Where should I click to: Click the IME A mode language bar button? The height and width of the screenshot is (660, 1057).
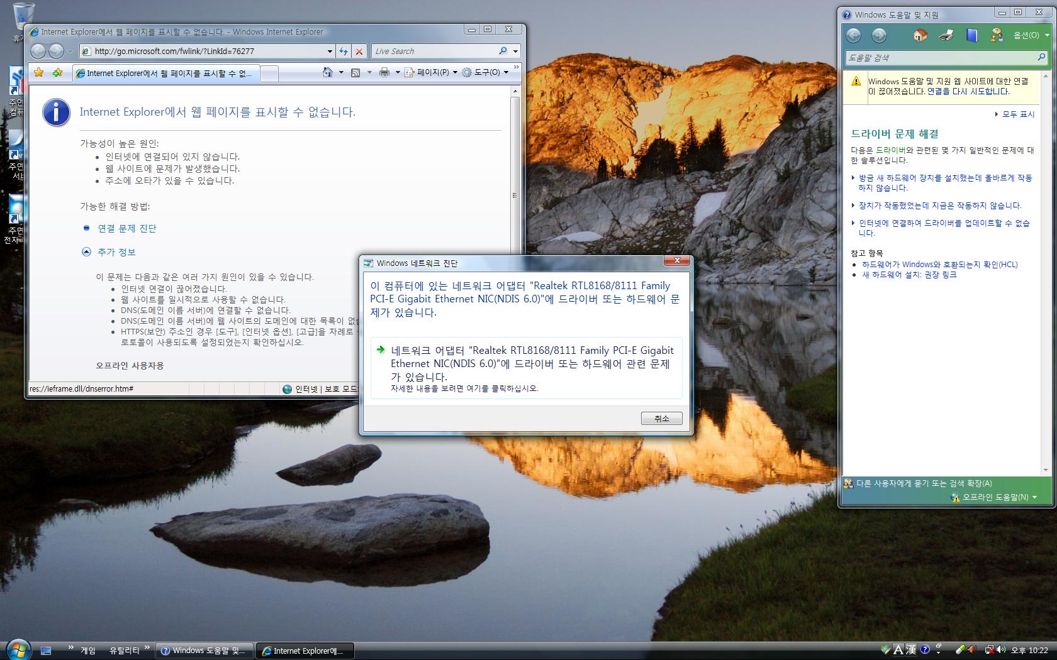(x=898, y=650)
